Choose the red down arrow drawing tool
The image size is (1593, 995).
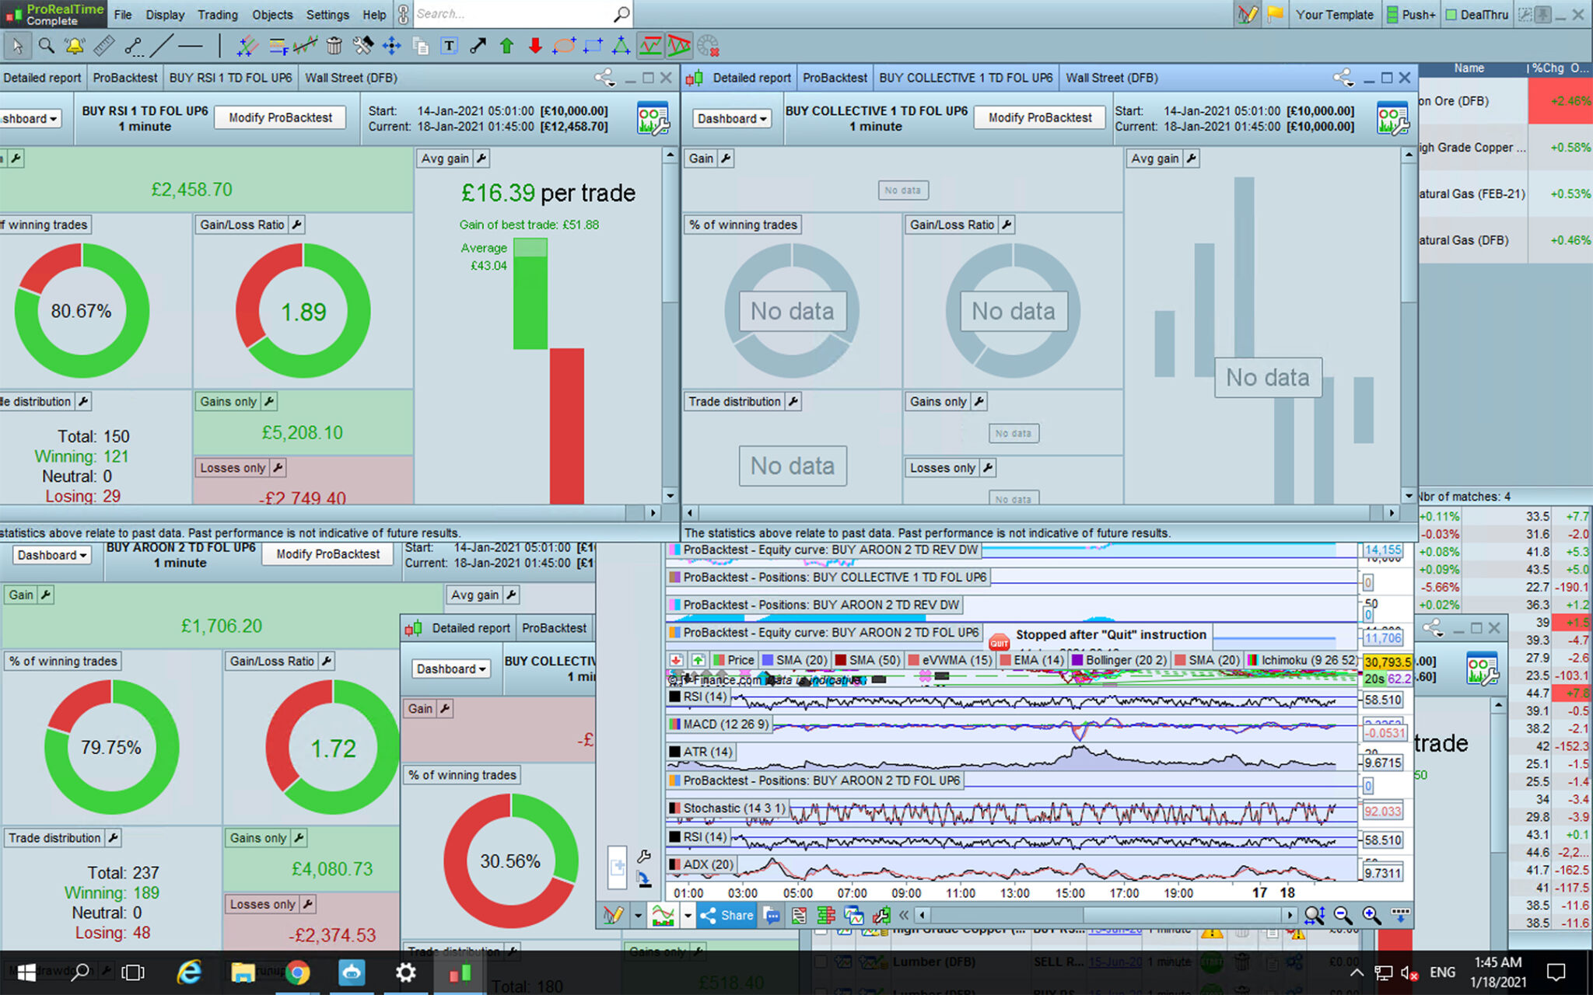coord(535,46)
